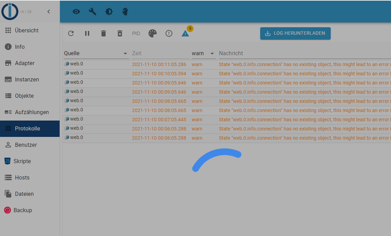The height and width of the screenshot is (236, 391).
Task: Click the red Backup icon
Action: (x=7, y=210)
